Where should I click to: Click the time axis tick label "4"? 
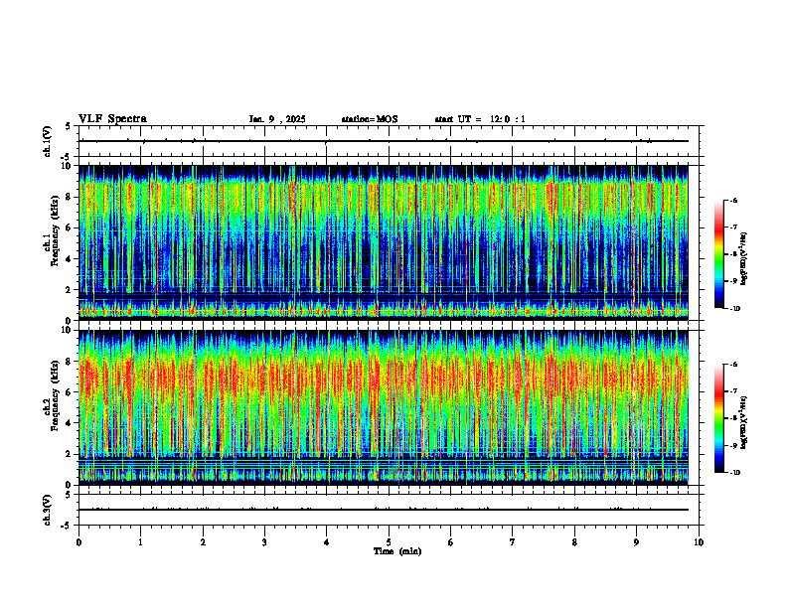[327, 542]
